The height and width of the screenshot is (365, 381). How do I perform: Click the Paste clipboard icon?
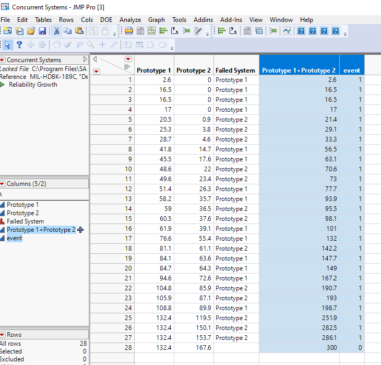point(79,31)
